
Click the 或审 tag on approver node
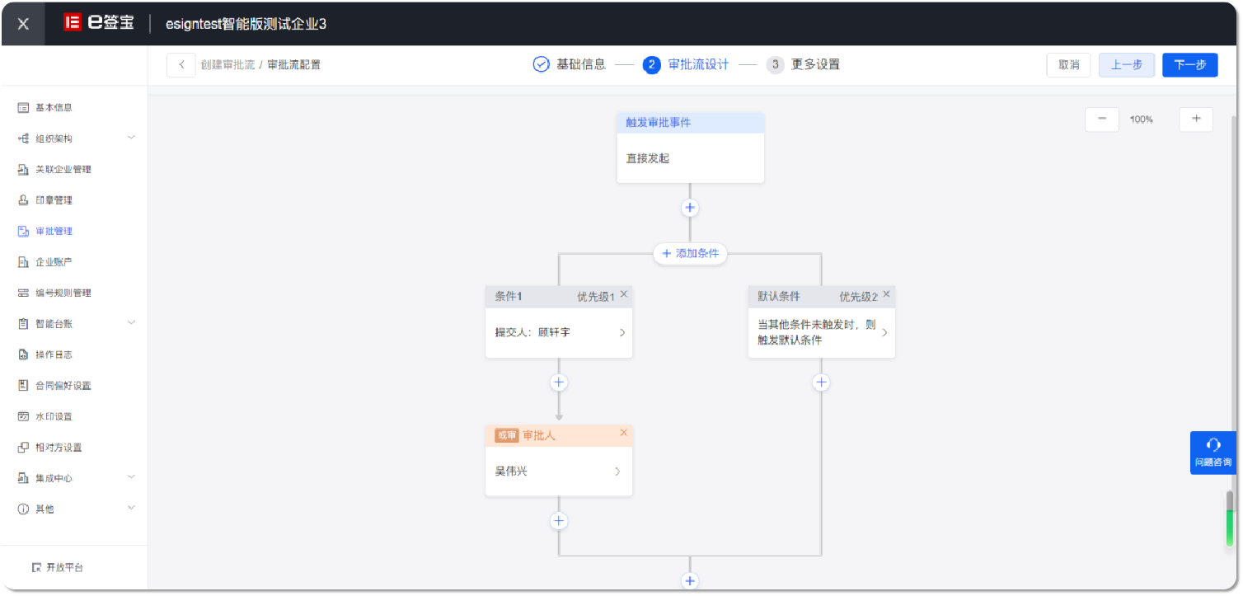tap(506, 435)
